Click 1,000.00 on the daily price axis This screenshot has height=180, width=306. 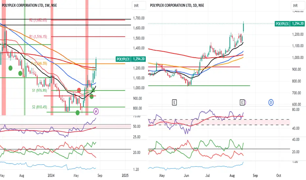[298, 58]
